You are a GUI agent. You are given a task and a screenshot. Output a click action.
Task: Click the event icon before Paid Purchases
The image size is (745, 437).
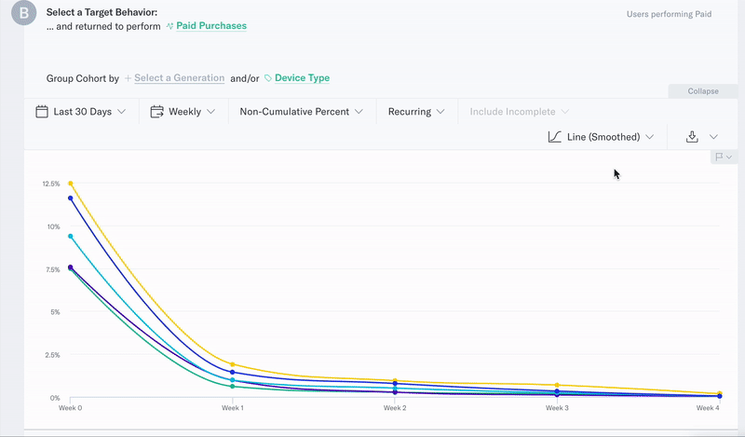[x=169, y=26]
